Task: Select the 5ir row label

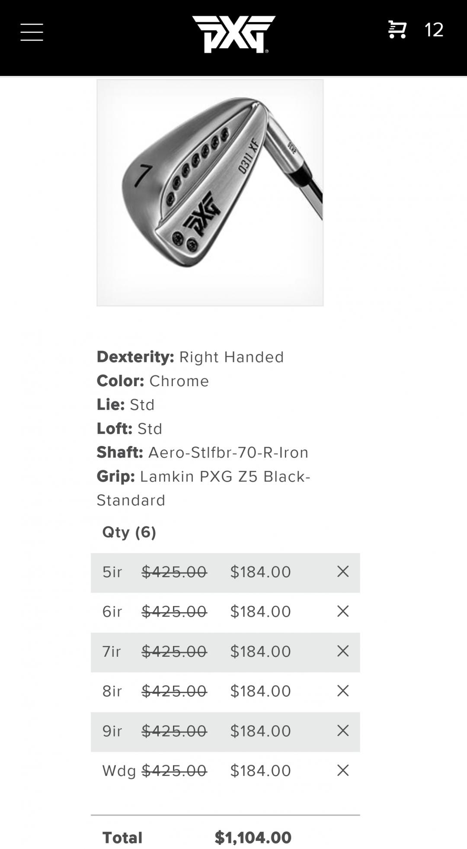Action: tap(112, 572)
